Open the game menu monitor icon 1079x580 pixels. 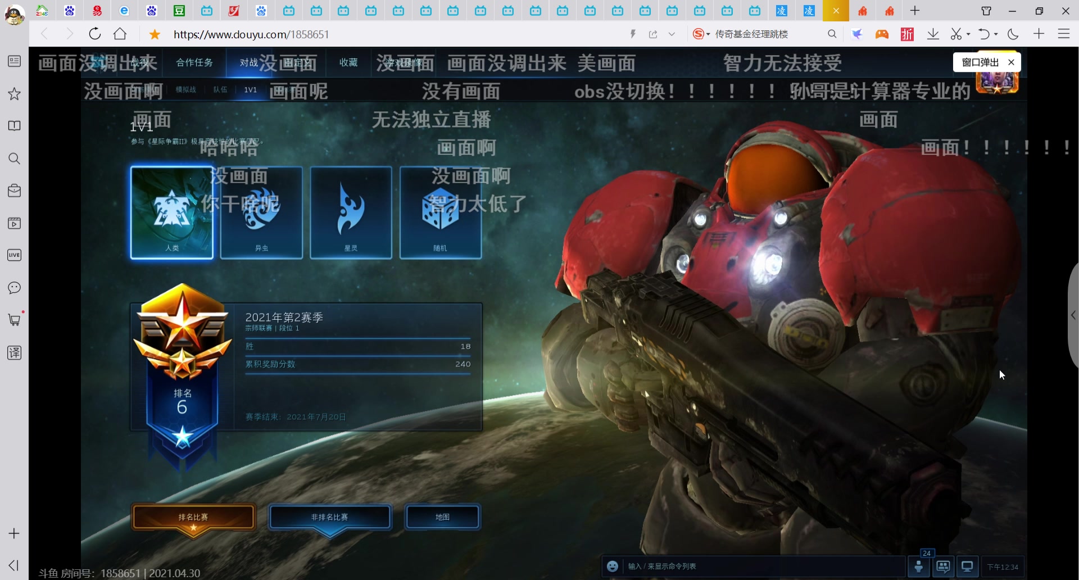967,566
